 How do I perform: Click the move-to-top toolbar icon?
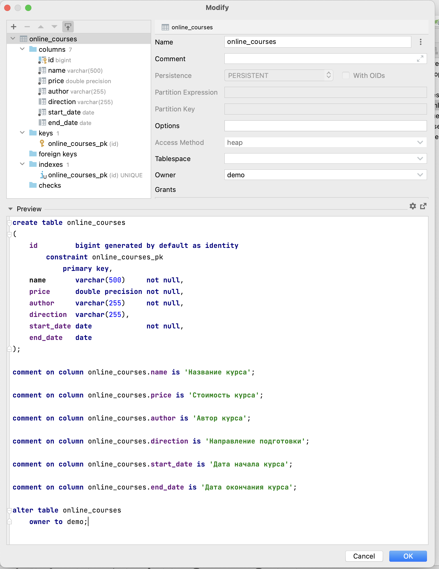coord(68,27)
